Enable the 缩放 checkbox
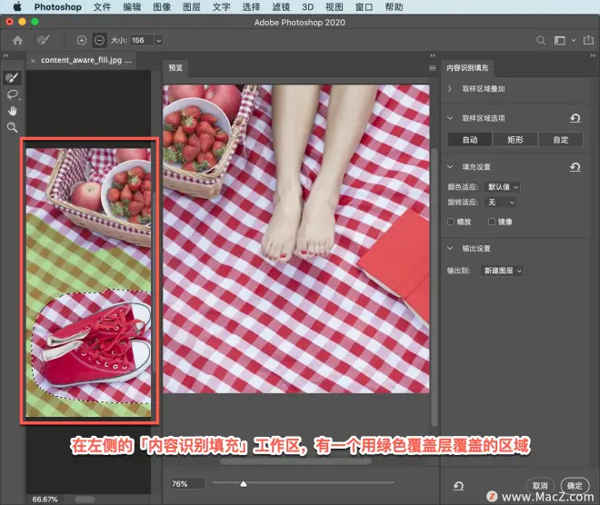This screenshot has width=600, height=505. [x=451, y=222]
